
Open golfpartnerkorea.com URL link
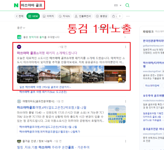pos(153,46)
